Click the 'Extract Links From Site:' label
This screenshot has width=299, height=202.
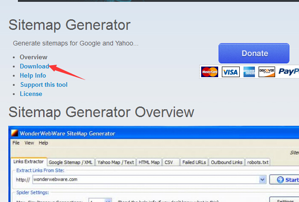pyautogui.click(x=40, y=170)
